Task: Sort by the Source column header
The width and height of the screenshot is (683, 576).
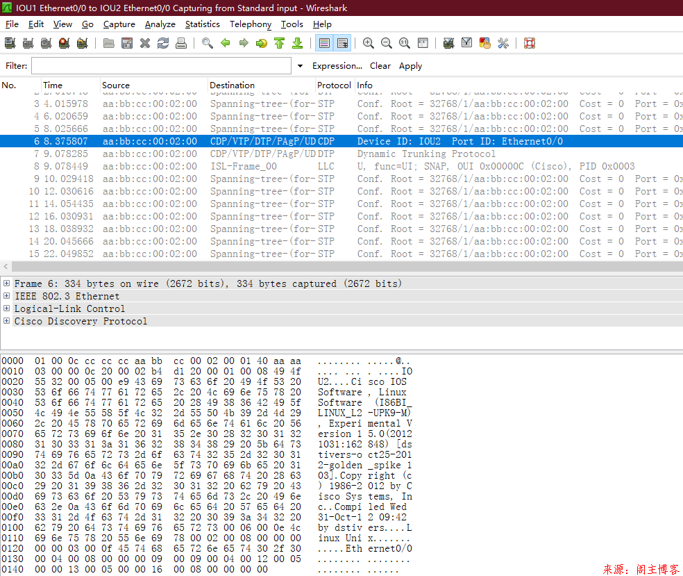Action: coord(154,85)
